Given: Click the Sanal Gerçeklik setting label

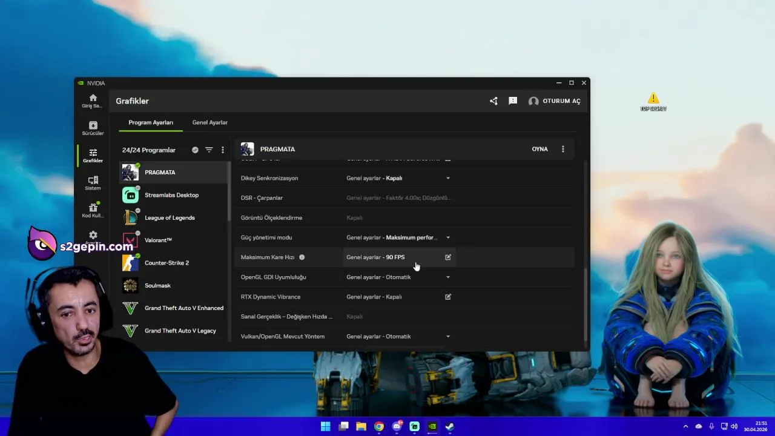Looking at the screenshot, I should (x=286, y=317).
